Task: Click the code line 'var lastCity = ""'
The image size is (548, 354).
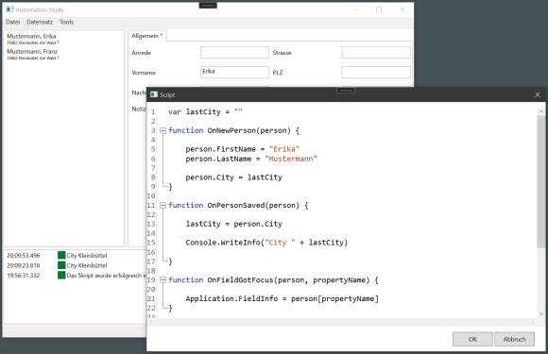Action: pos(205,111)
